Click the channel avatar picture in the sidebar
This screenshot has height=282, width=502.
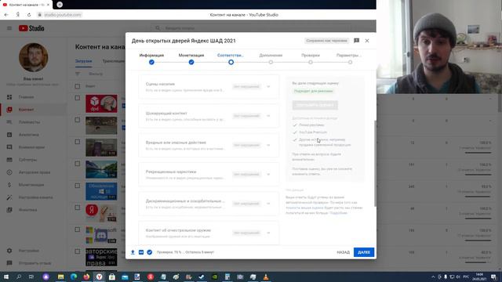[33, 57]
